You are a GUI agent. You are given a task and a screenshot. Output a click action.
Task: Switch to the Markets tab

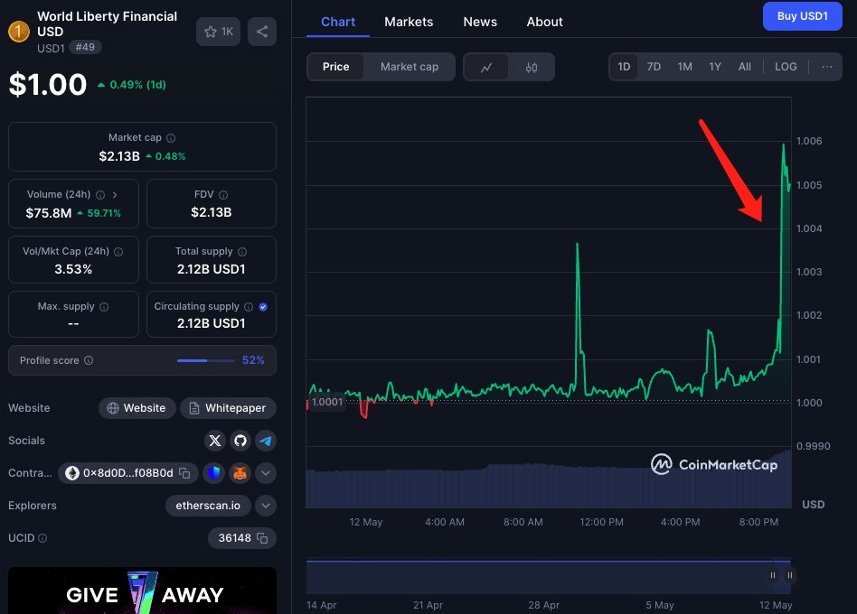click(409, 22)
